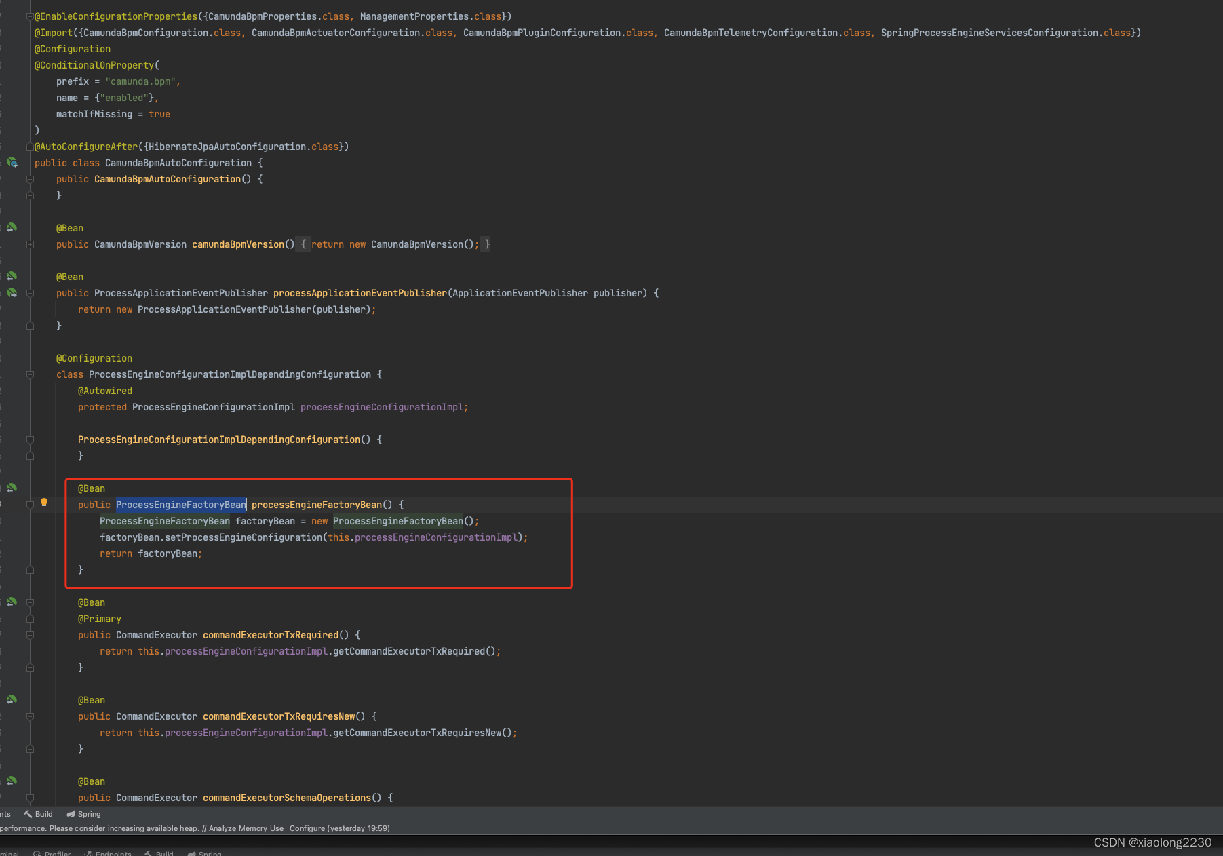The height and width of the screenshot is (856, 1223).
Task: Collapse the ProcessEngineConfigurationImplDependingConfiguration class fold marker
Action: (30, 374)
